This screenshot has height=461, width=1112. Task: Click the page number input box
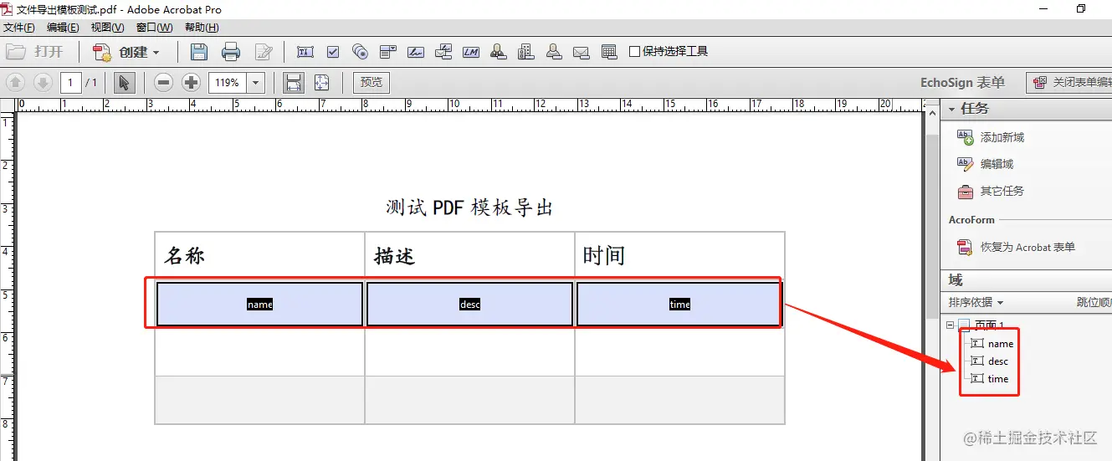71,82
